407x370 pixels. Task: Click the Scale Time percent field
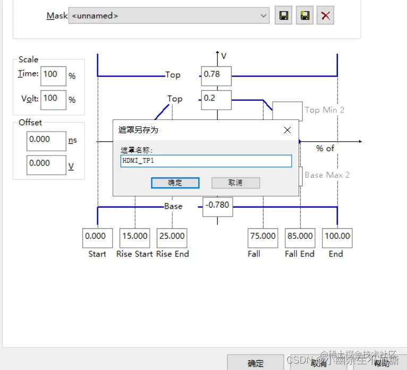53,76
